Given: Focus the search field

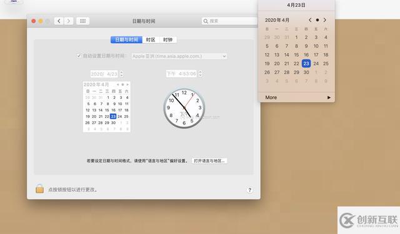Looking at the screenshot, I should pyautogui.click(x=229, y=21).
